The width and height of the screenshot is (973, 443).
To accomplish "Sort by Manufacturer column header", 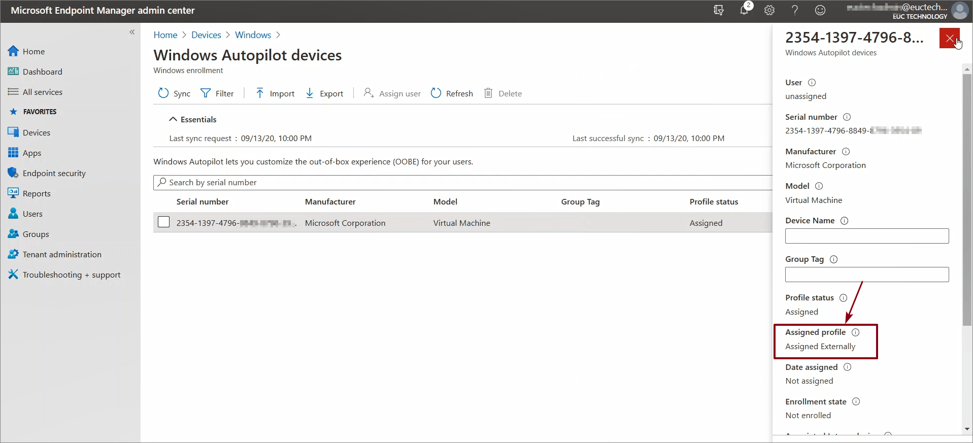I will pos(330,201).
